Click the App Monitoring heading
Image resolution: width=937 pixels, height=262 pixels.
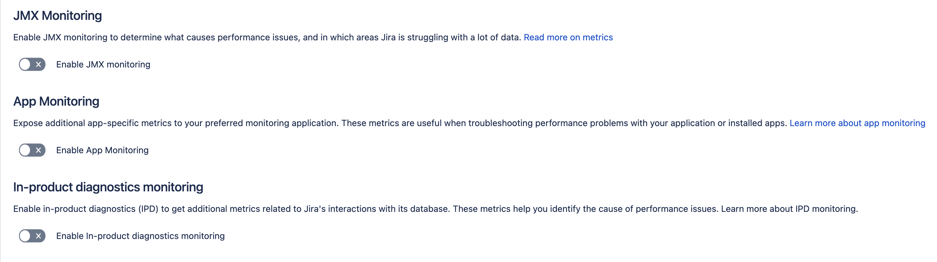pos(56,101)
